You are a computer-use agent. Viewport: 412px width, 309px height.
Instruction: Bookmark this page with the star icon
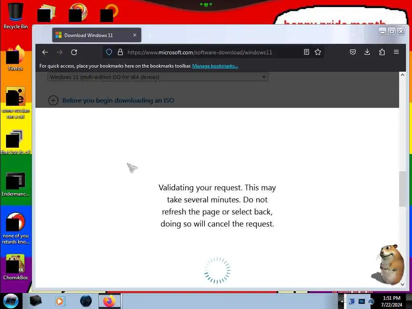click(318, 52)
